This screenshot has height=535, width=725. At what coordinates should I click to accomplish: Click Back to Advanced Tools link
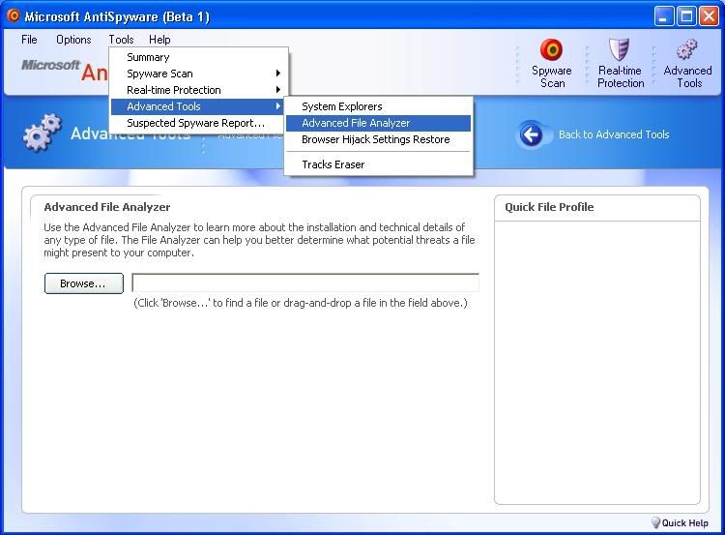point(614,134)
